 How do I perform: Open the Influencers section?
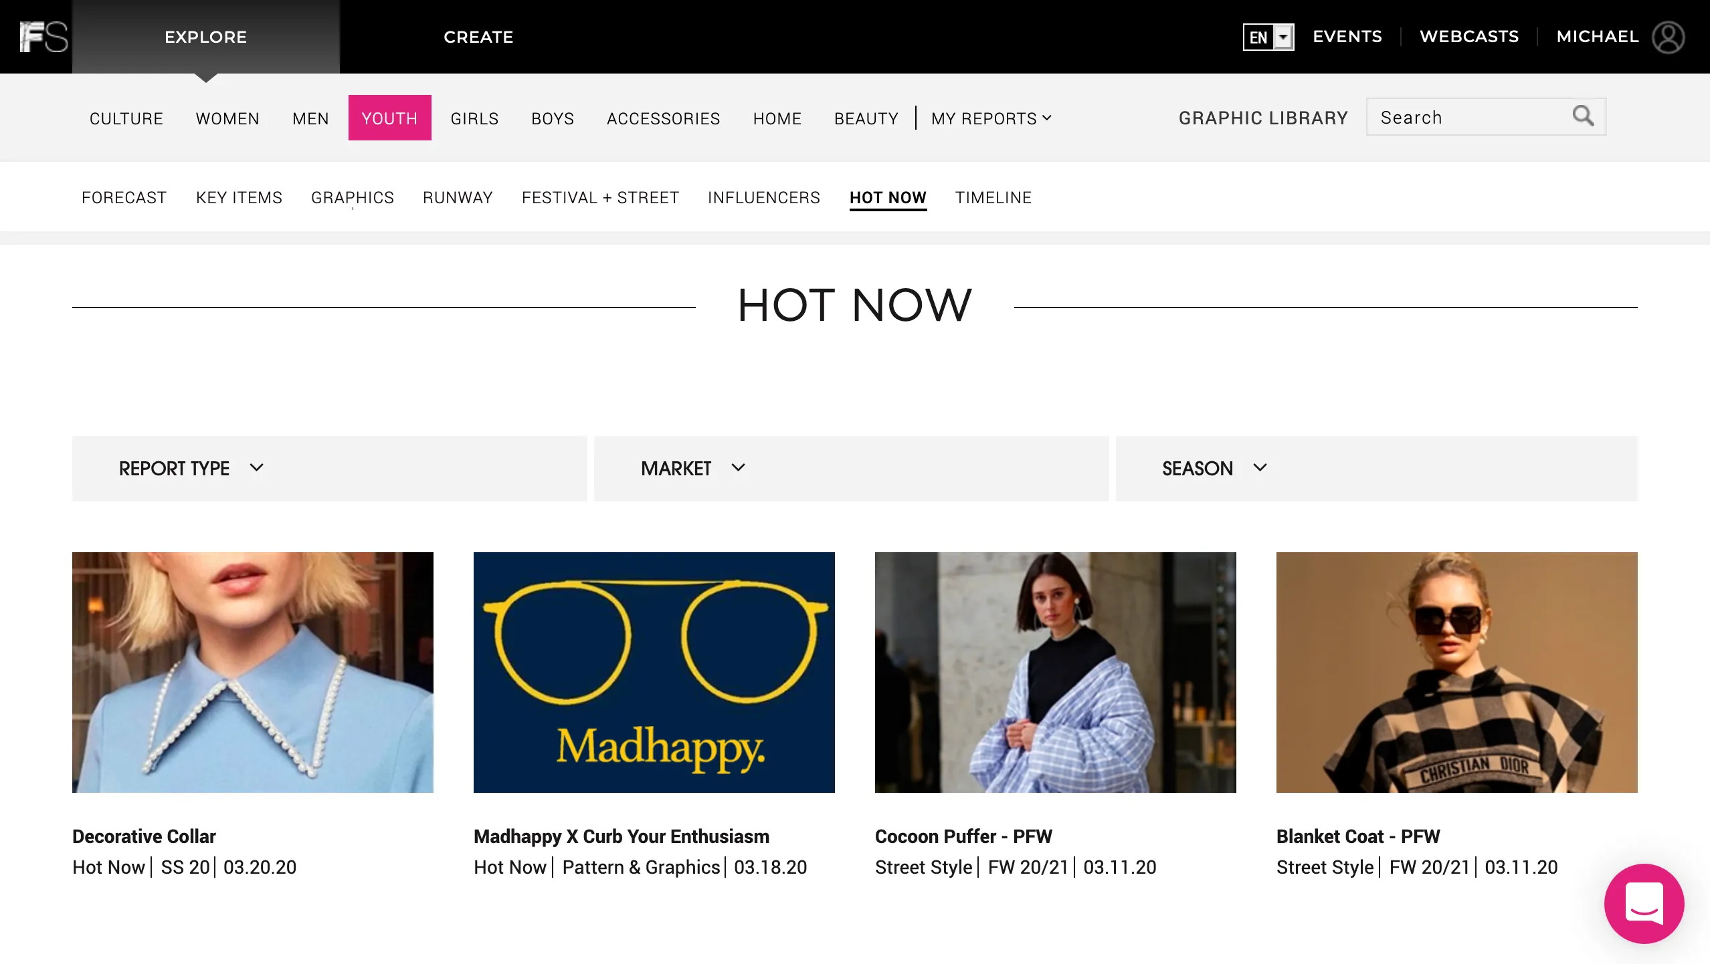point(764,198)
